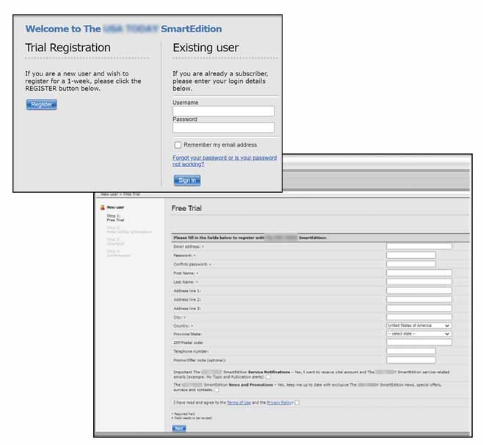Open the Forgot your password link
Screen dimensions: 483x445
point(225,161)
